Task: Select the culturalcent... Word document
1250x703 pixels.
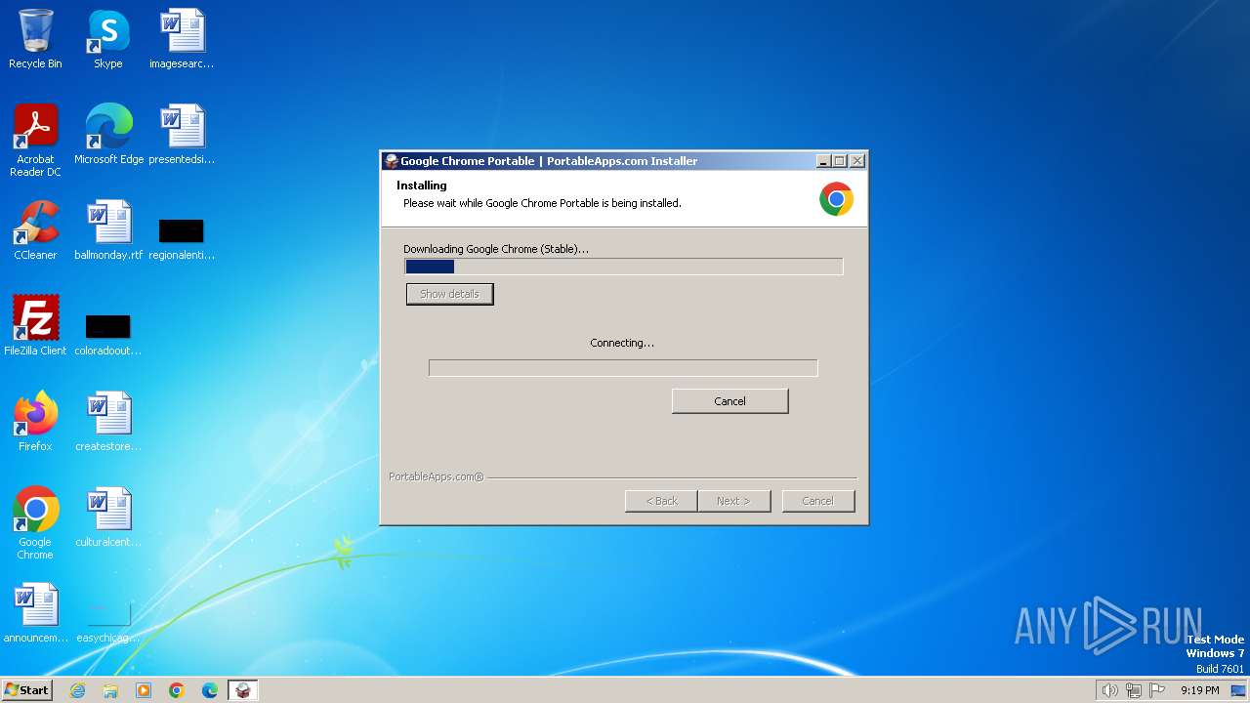Action: pyautogui.click(x=108, y=517)
